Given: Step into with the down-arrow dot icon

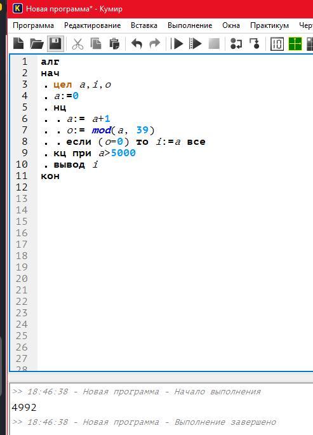Looking at the screenshot, I should pos(254,44).
